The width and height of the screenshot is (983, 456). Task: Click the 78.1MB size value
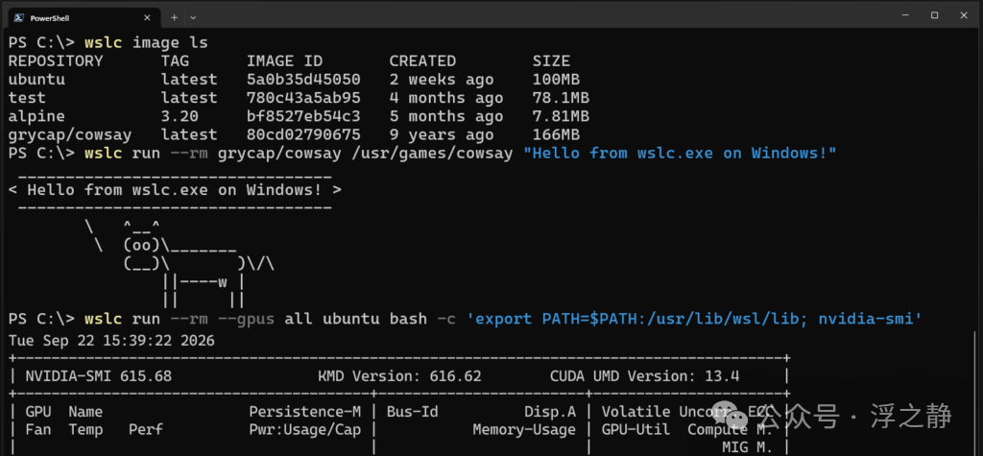pyautogui.click(x=561, y=98)
